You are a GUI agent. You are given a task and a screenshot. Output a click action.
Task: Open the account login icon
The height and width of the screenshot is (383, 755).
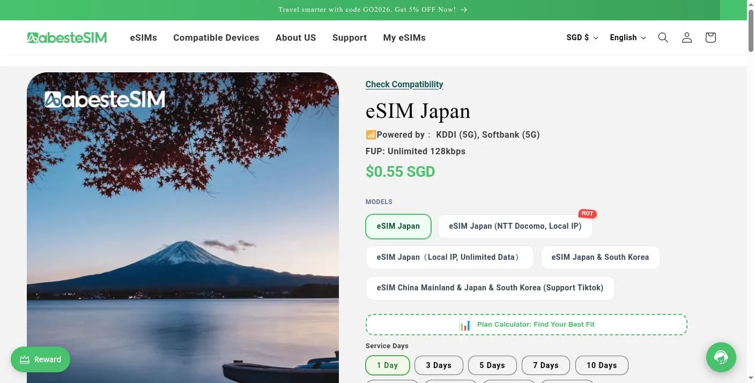687,37
